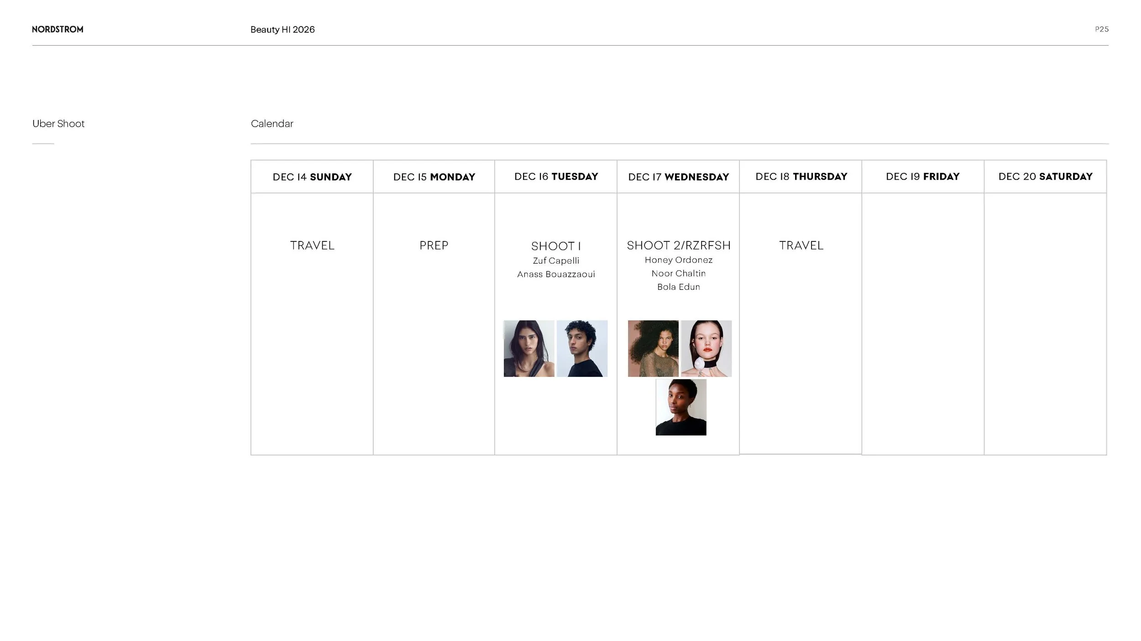Viewport: 1141px width, 641px height.
Task: Select the DEC 14 SUNDAY column header
Action: tap(312, 177)
